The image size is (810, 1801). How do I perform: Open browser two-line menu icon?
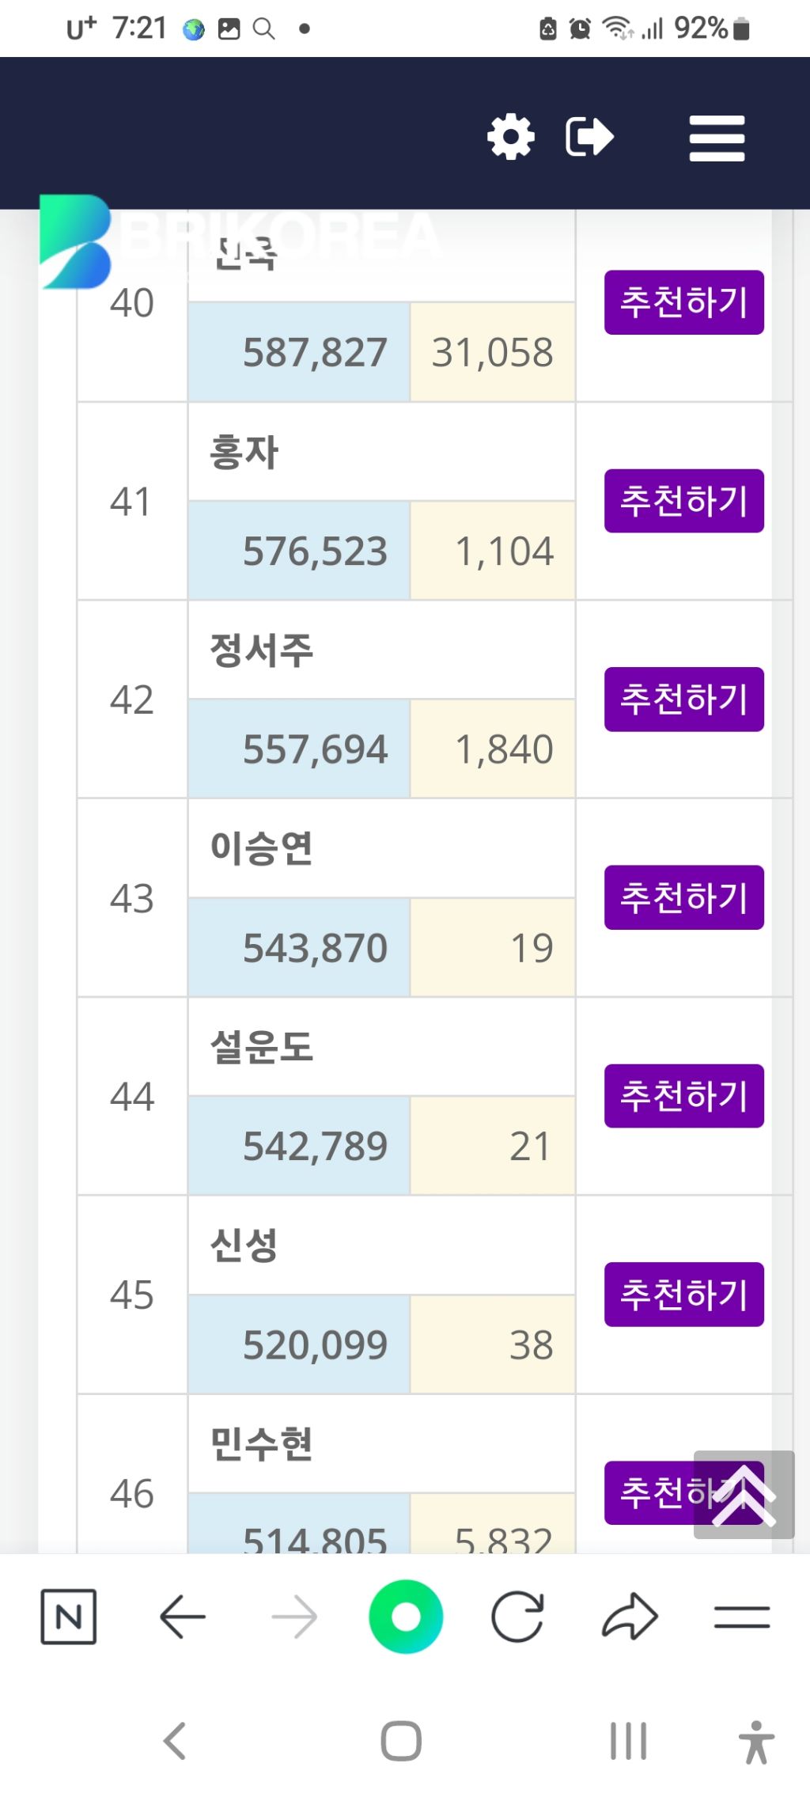(742, 1616)
